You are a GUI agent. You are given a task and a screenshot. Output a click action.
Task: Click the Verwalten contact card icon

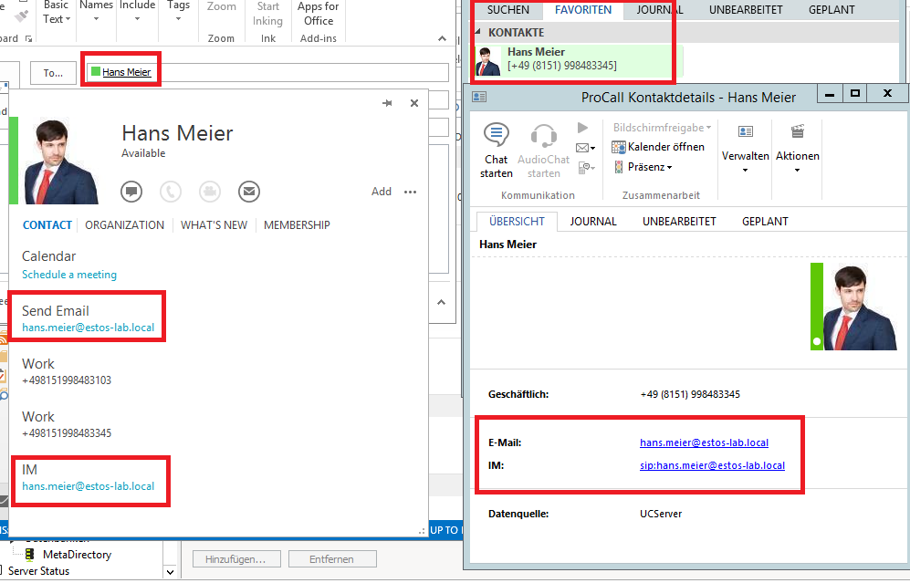point(745,132)
